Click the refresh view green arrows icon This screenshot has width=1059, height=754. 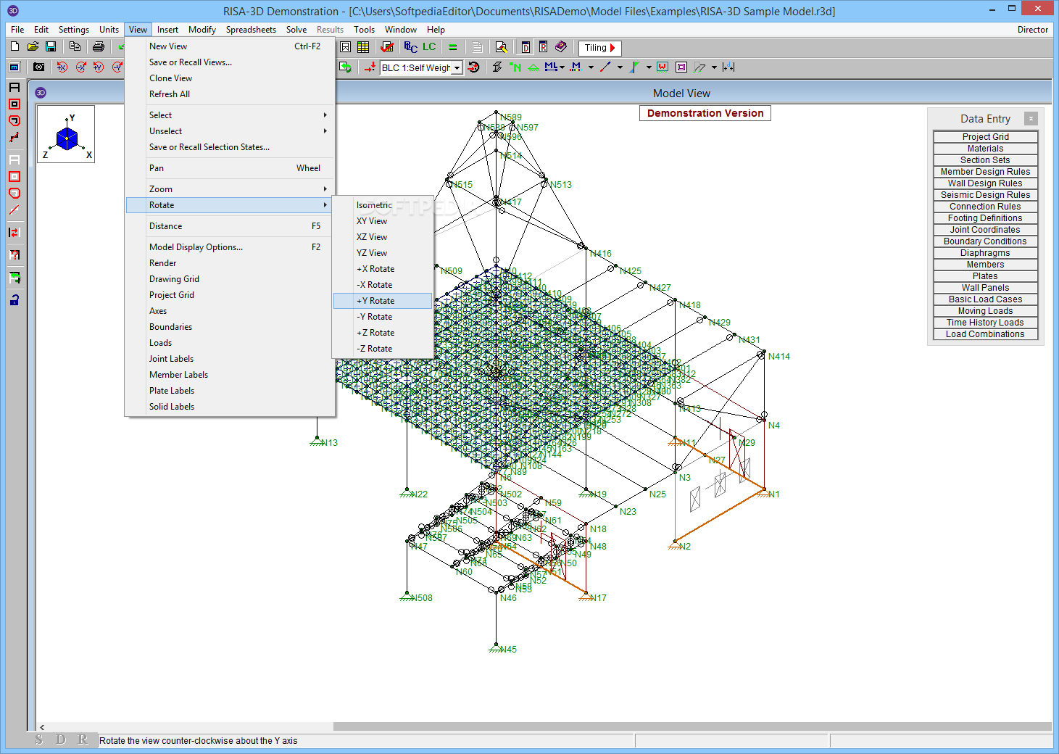point(346,67)
